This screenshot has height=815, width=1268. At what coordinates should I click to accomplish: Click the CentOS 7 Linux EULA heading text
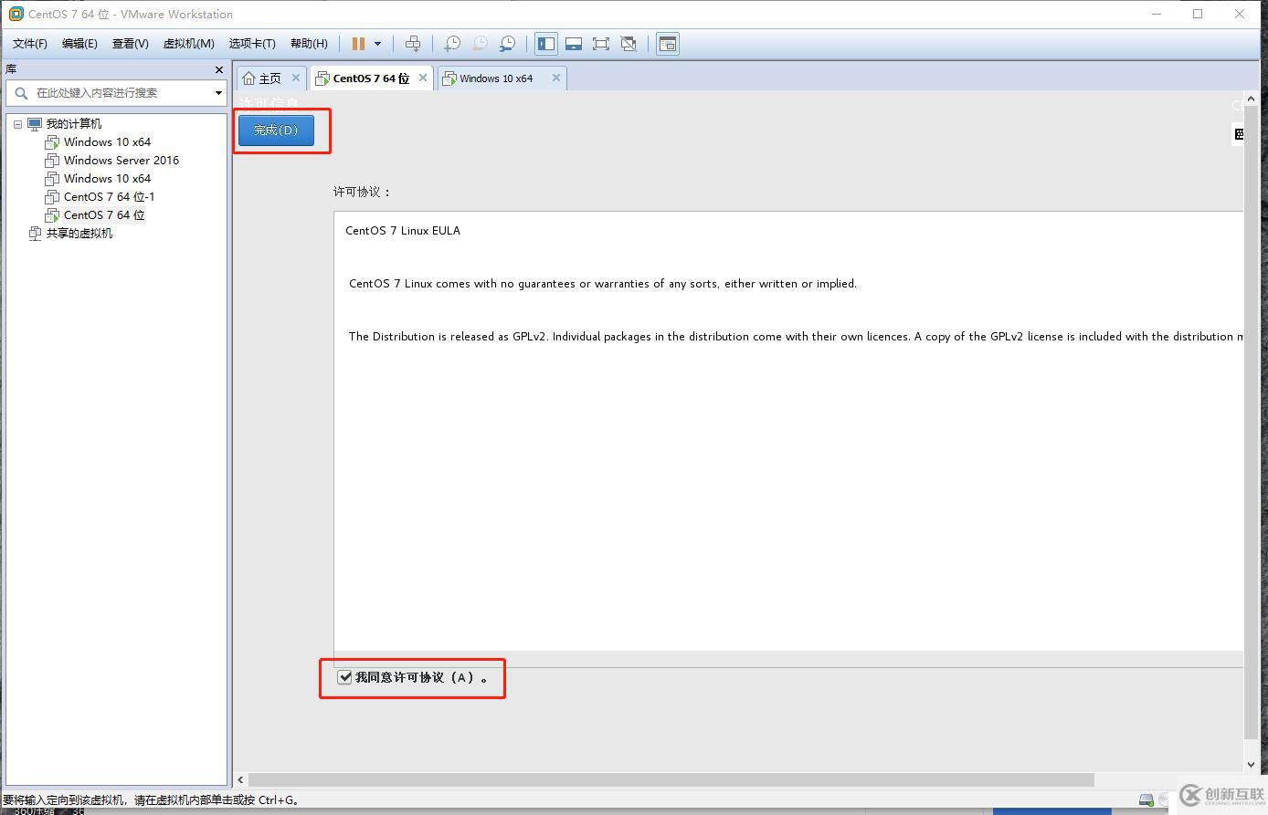[403, 231]
